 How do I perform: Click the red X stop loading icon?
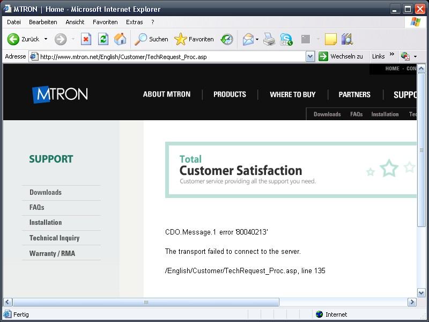[x=86, y=39]
